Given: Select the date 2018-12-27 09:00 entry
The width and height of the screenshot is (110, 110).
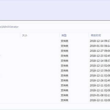Looking at the screenshot, I should (x=100, y=51).
